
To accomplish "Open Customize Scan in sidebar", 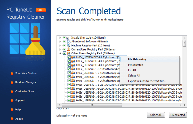I will (x=25, y=91).
